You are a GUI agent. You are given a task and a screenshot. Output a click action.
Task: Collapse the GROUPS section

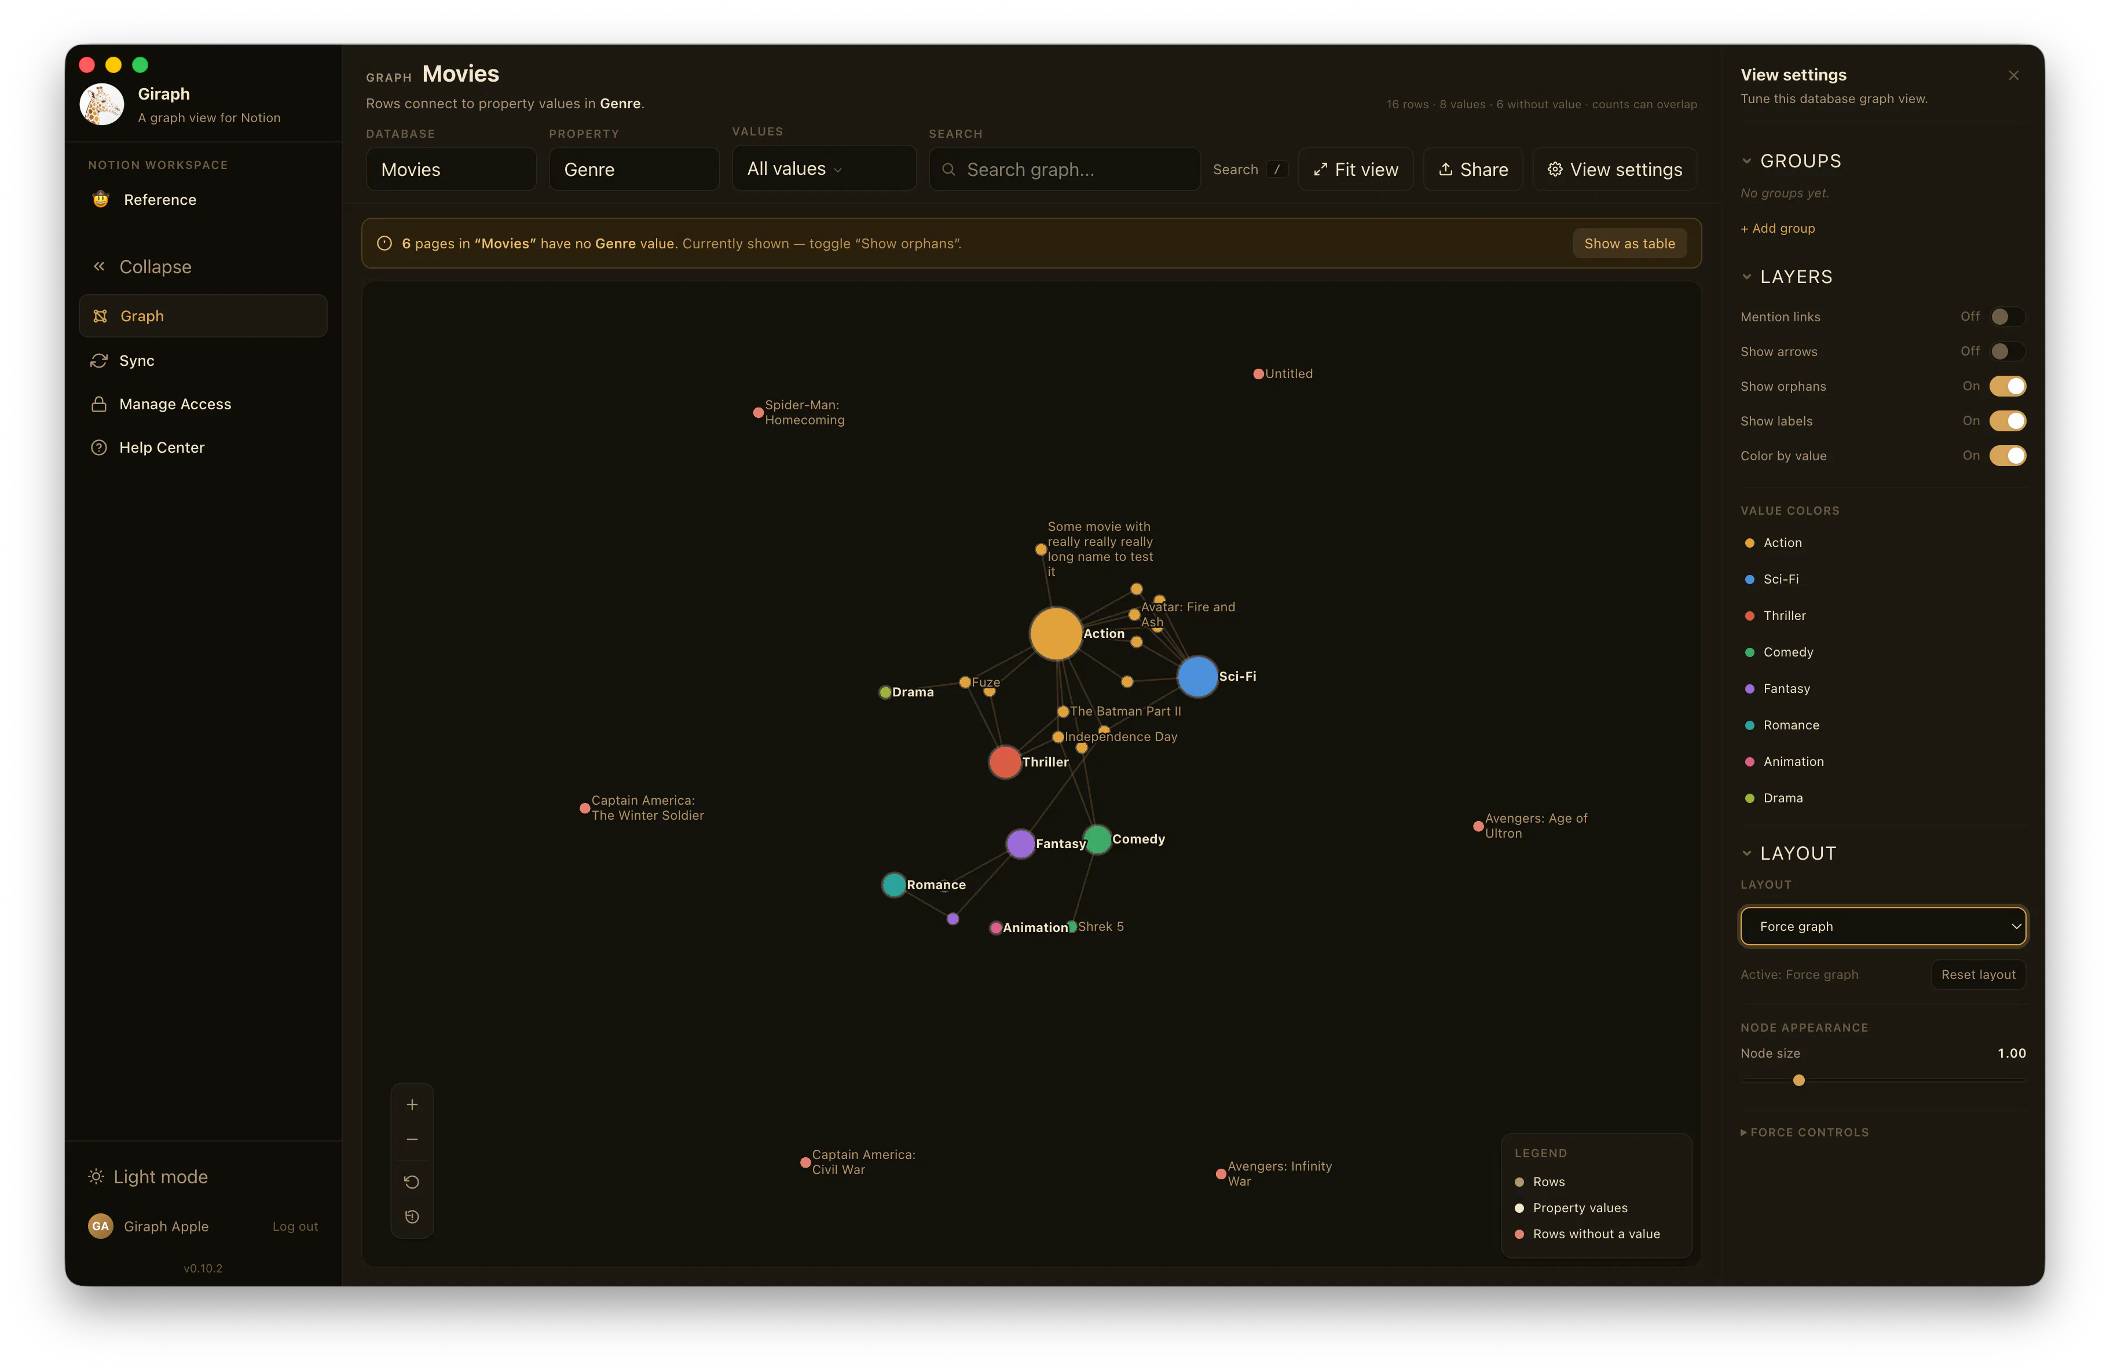coord(1791,162)
